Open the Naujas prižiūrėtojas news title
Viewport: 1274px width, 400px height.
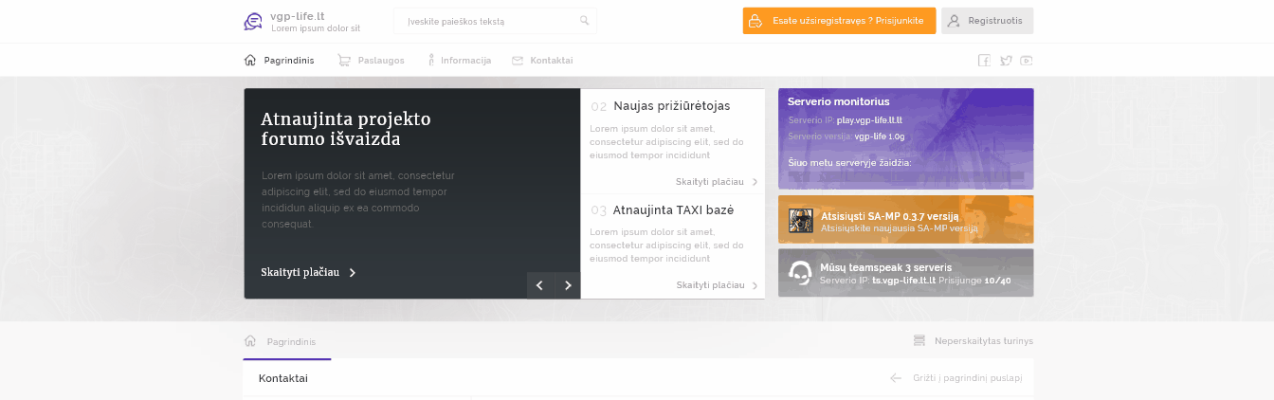(672, 106)
